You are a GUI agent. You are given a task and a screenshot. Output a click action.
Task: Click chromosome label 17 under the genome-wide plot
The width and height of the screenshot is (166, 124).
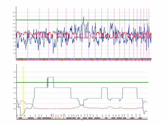(x=135, y=61)
